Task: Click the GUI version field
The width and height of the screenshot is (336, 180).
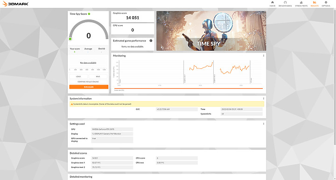Action: 177,109
